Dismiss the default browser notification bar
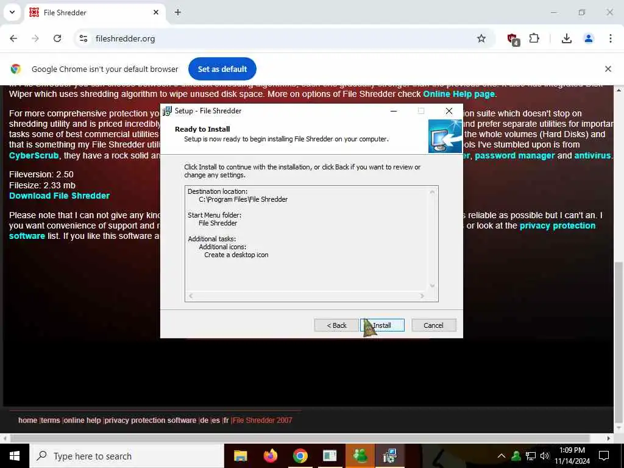The image size is (624, 468). tap(608, 69)
